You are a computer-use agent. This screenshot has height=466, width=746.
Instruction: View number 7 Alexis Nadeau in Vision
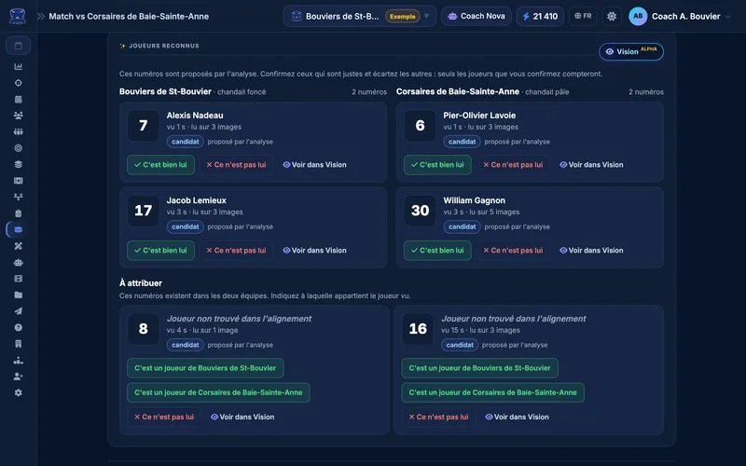click(x=314, y=165)
